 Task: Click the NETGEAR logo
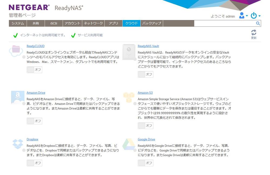(x=29, y=7)
